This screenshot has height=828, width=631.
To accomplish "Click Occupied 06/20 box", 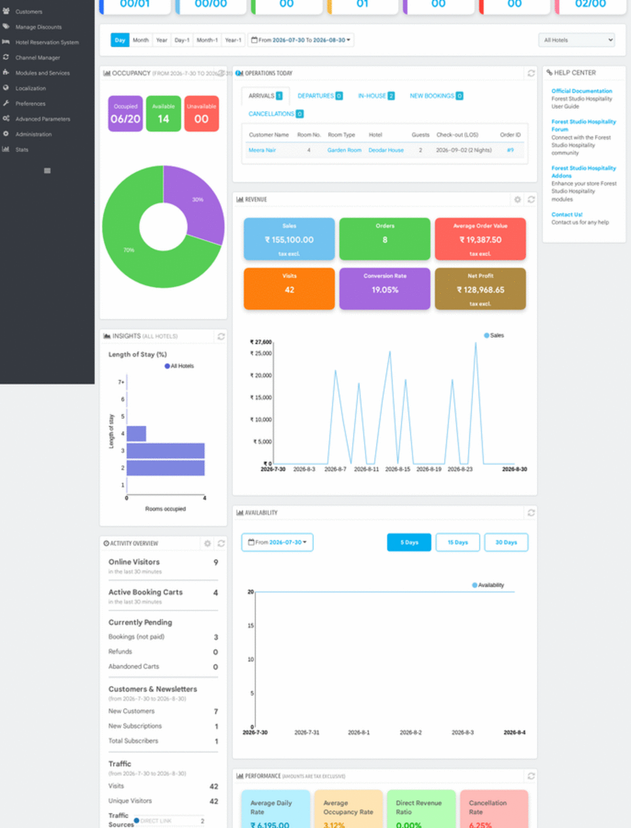I will click(x=126, y=114).
